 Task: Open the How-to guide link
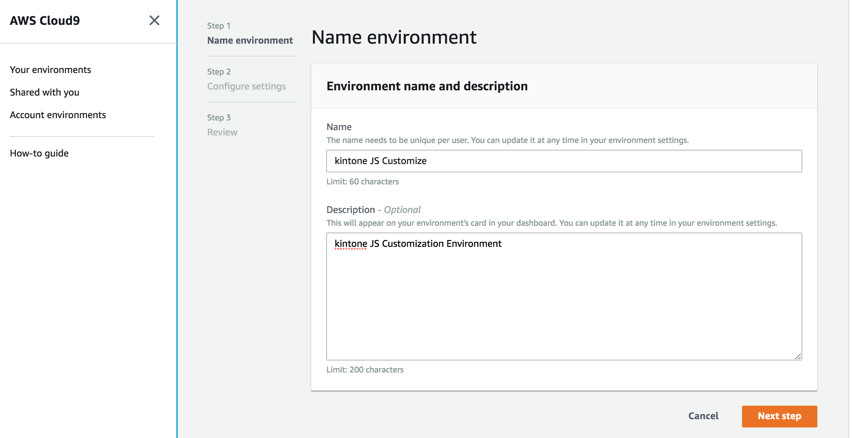39,153
